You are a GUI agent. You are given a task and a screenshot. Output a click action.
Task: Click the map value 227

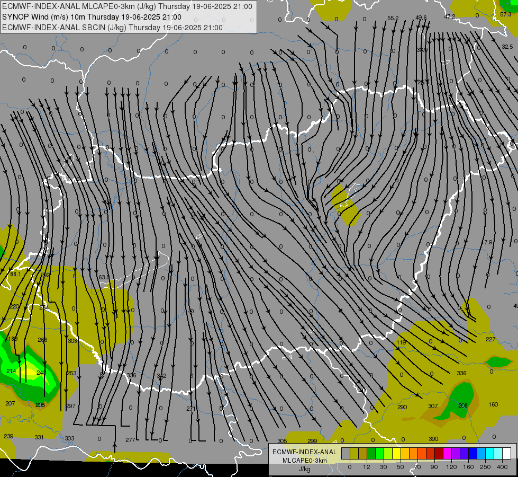490,339
